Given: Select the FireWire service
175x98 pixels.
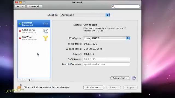Looking at the screenshot, I should coord(34,38).
